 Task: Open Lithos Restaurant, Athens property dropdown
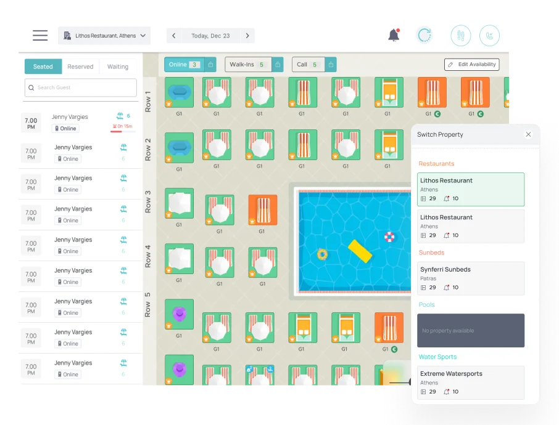[x=104, y=36]
